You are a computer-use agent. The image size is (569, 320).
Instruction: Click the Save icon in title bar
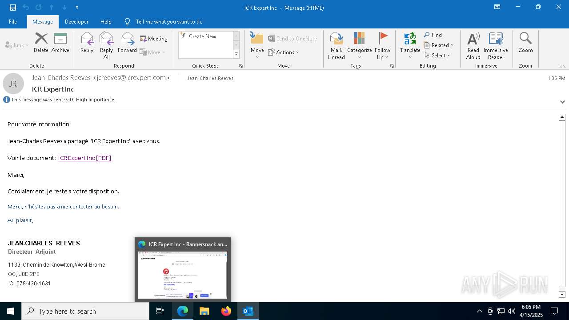13,8
